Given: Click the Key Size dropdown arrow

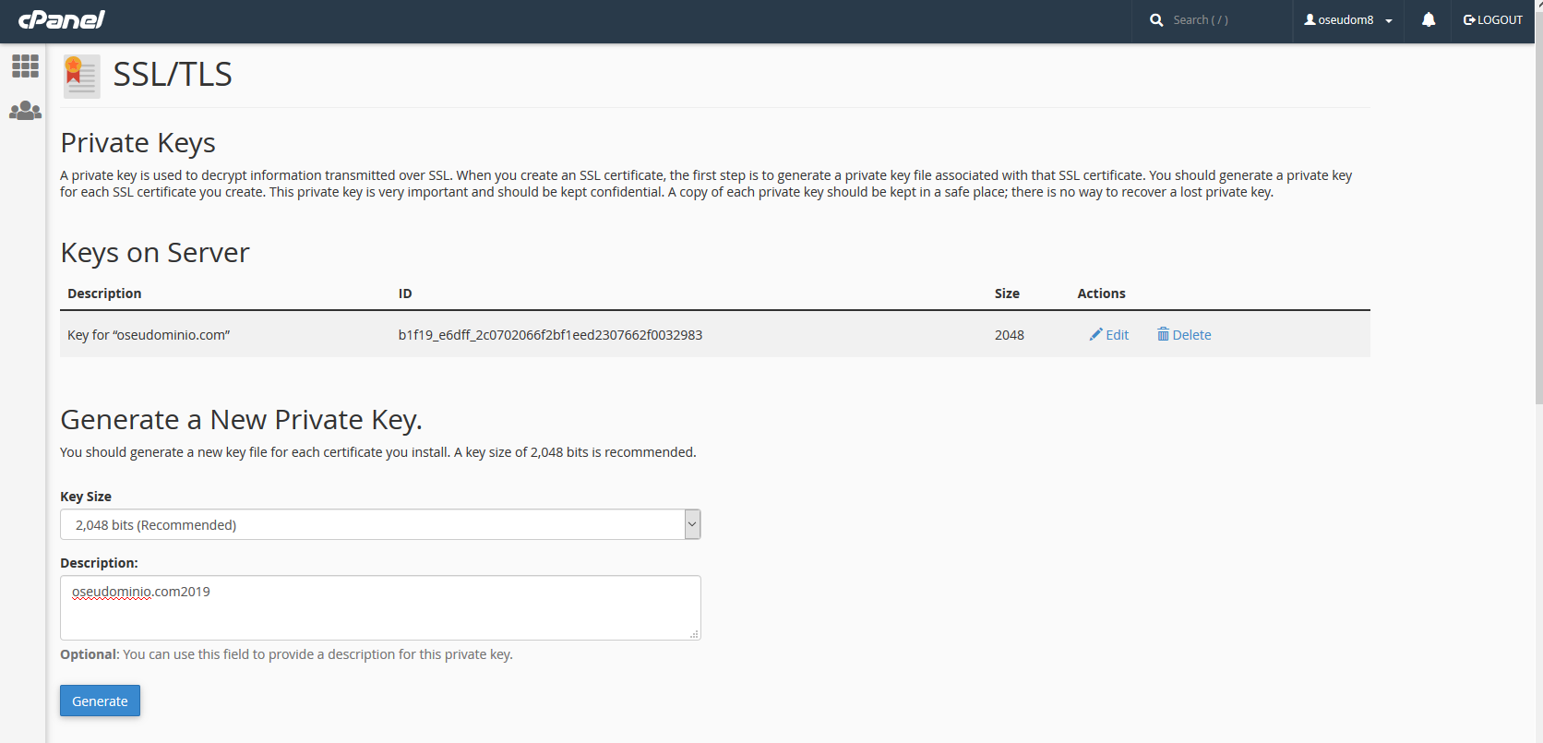Looking at the screenshot, I should (x=692, y=524).
